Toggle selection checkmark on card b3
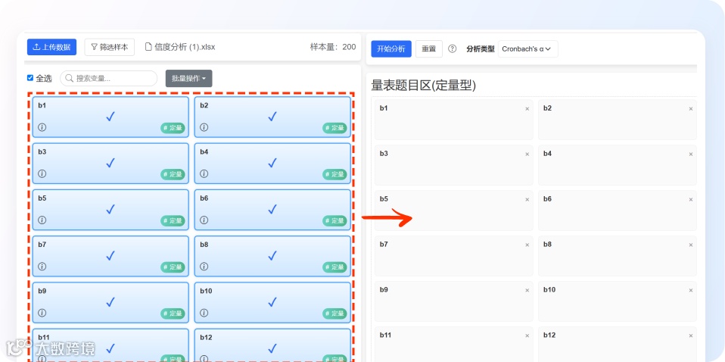The width and height of the screenshot is (725, 362). (110, 163)
